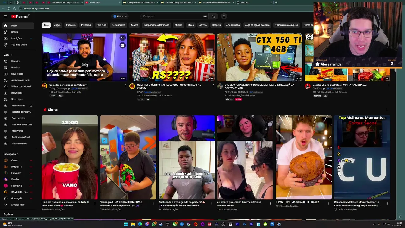This screenshot has width=405, height=228.
Task: Open WhatsApp from the taskbar
Action: tap(154, 224)
